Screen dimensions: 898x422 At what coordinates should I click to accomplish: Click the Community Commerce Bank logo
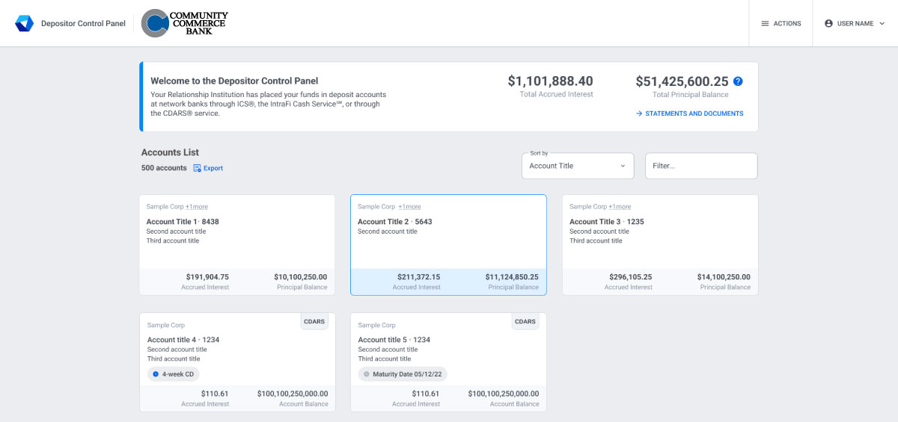(x=185, y=23)
